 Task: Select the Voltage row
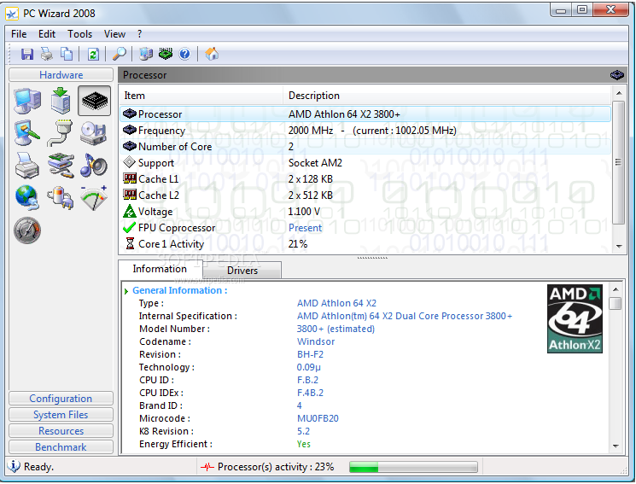pyautogui.click(x=365, y=212)
